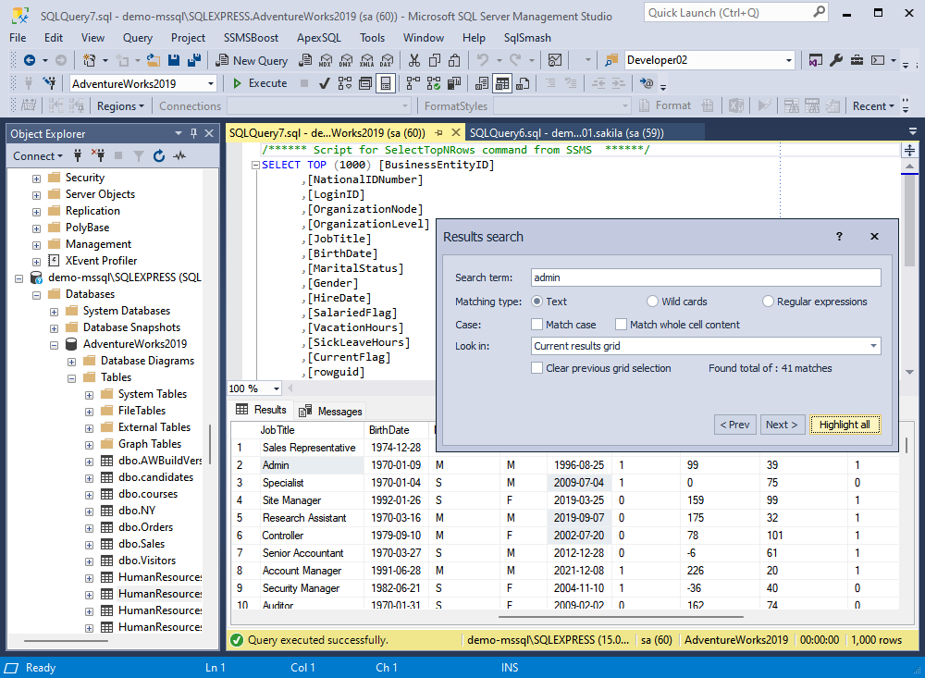The width and height of the screenshot is (925, 678).
Task: Click the MDX query icon
Action: click(325, 60)
